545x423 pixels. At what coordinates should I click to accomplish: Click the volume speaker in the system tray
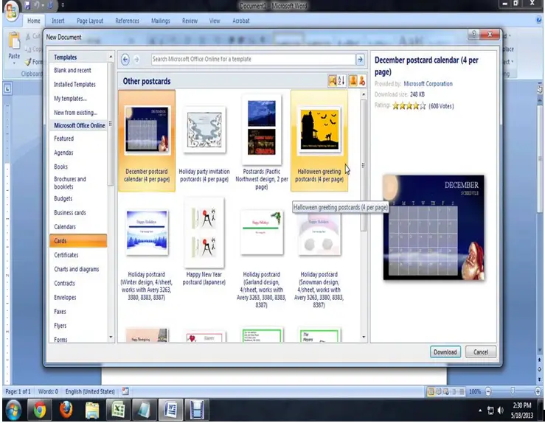coord(501,410)
